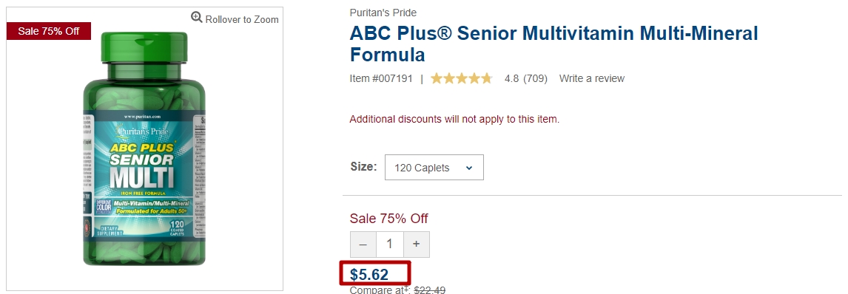Image resolution: width=848 pixels, height=294 pixels.
Task: Increase quantity with the plus button
Action: point(417,245)
